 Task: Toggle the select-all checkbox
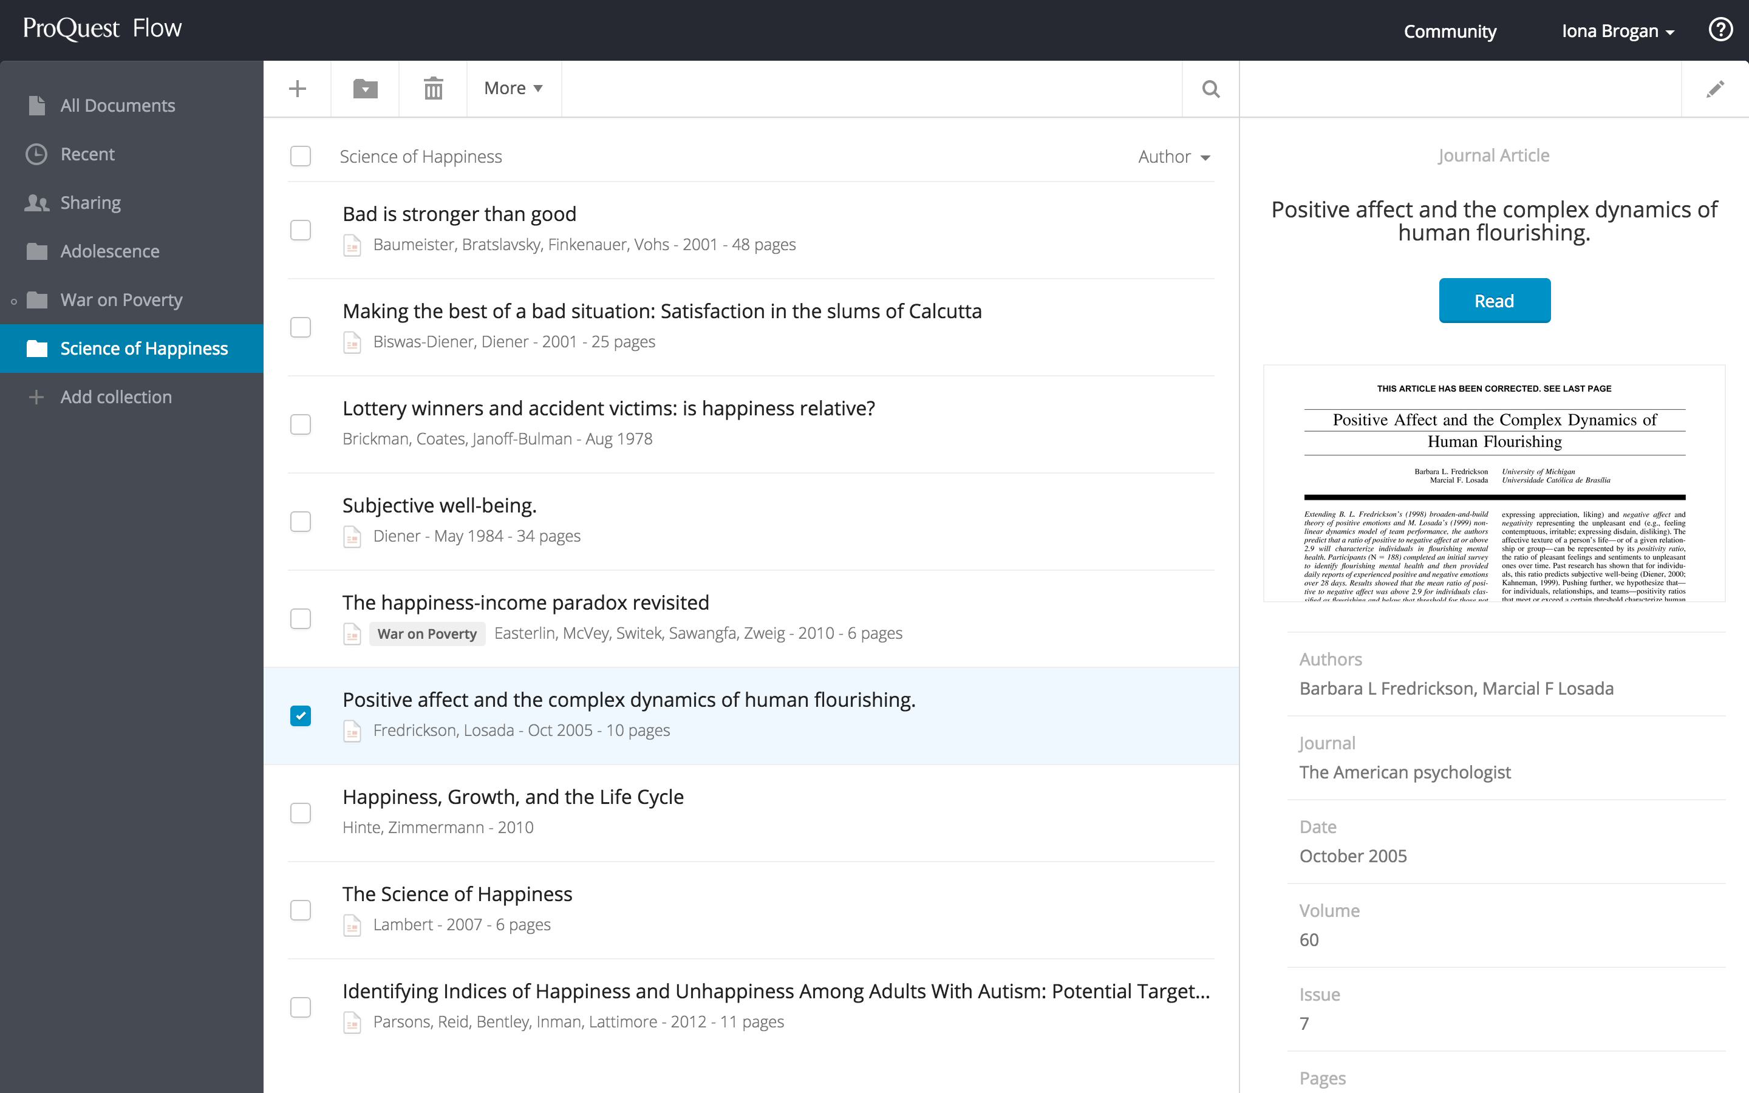click(300, 156)
